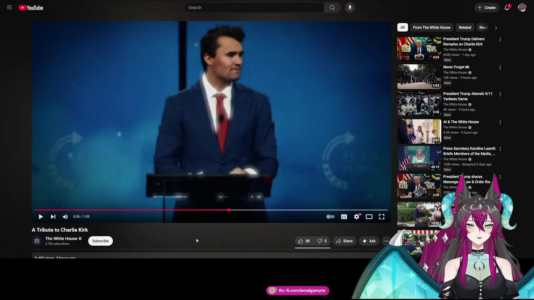
Task: Skip to the next video
Action: point(53,217)
